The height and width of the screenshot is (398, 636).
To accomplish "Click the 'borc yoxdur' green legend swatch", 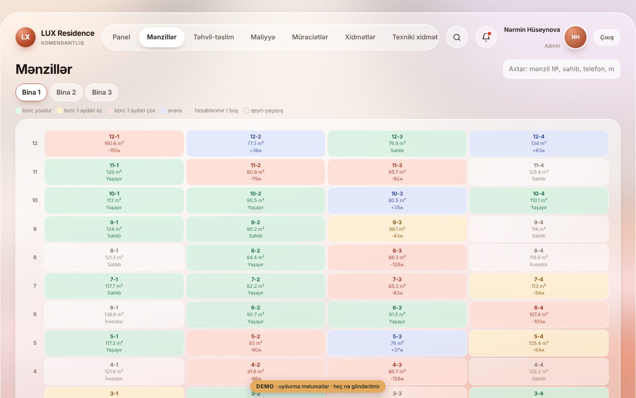I will [18, 111].
